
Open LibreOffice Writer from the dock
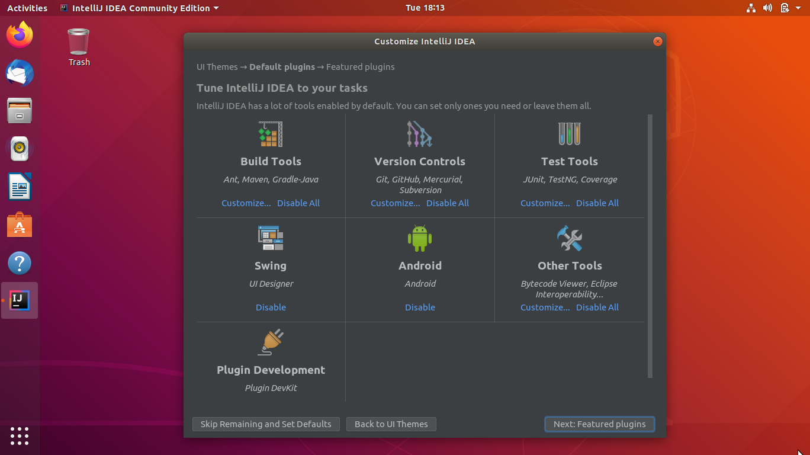pyautogui.click(x=20, y=187)
